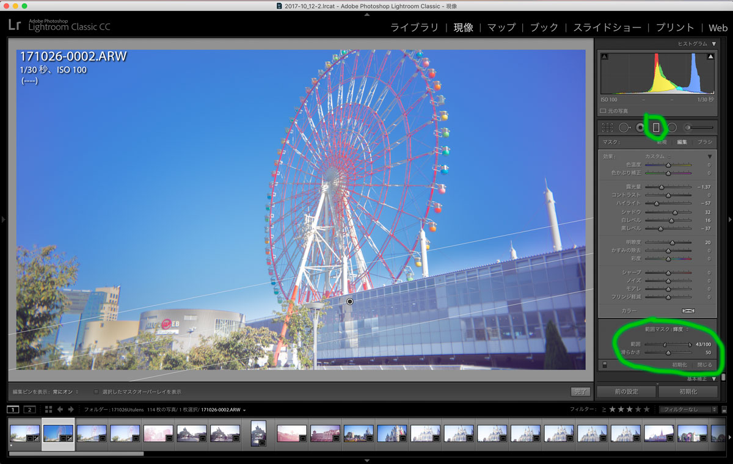Click the filmstrip horizontal scrollbar
Screen dimensions: 733x464
76,454
